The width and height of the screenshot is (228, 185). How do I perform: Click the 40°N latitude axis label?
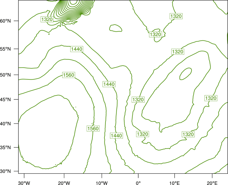click(5, 124)
